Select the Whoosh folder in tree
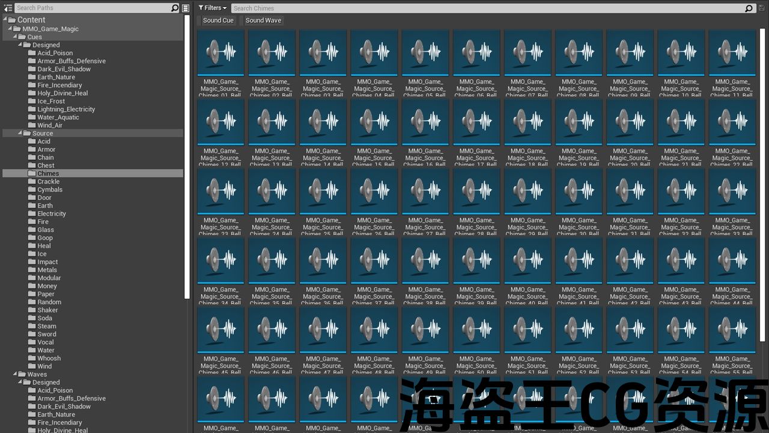The height and width of the screenshot is (433, 769). 49,358
